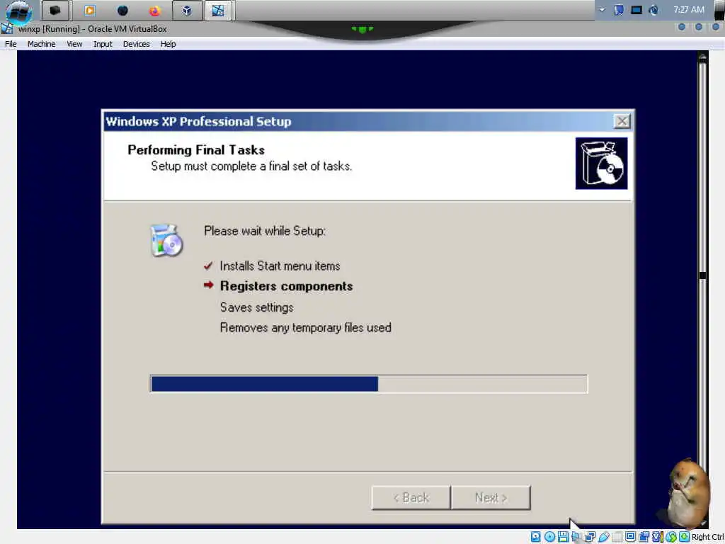Click the setup progress bar
The image size is (725, 544).
pyautogui.click(x=369, y=384)
